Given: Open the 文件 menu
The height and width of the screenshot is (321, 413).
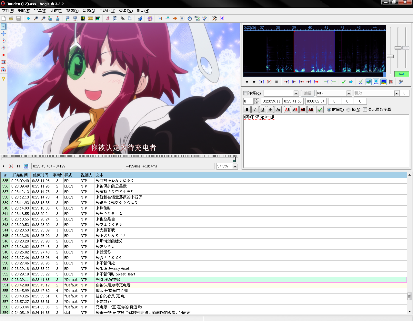Looking at the screenshot, I should click(x=8, y=11).
